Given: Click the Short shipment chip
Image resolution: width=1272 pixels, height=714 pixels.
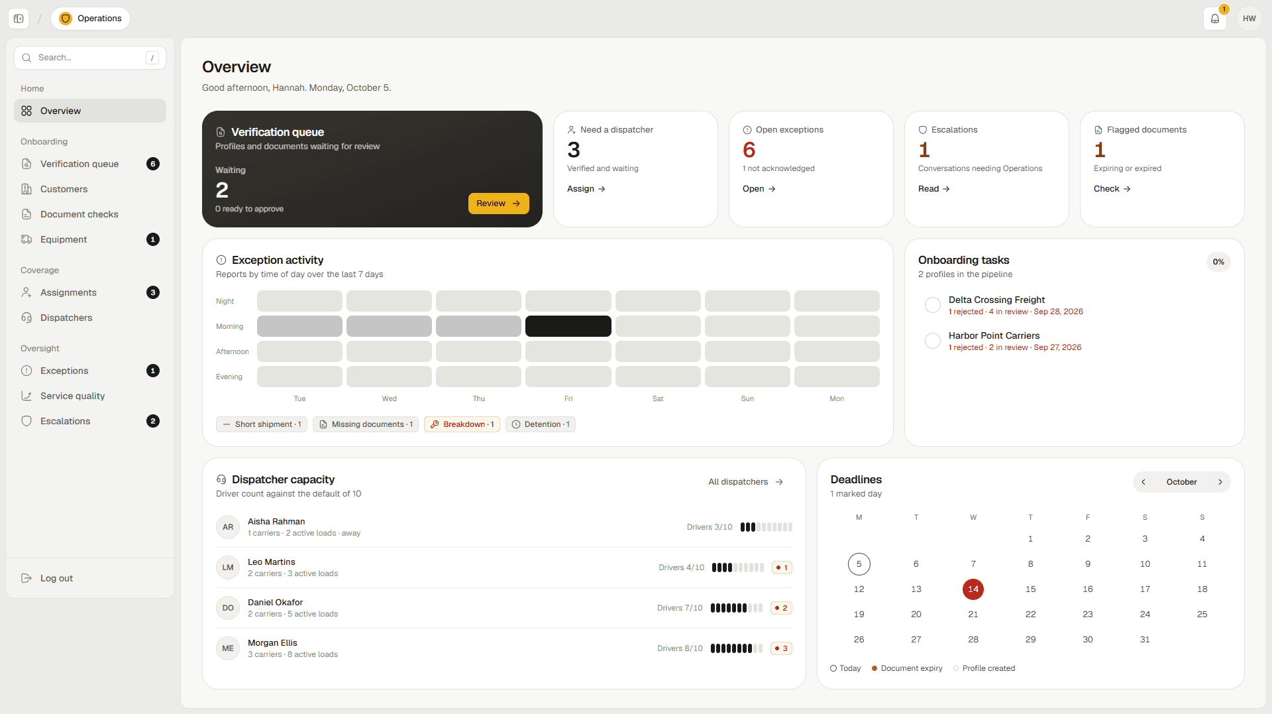Looking at the screenshot, I should (262, 424).
